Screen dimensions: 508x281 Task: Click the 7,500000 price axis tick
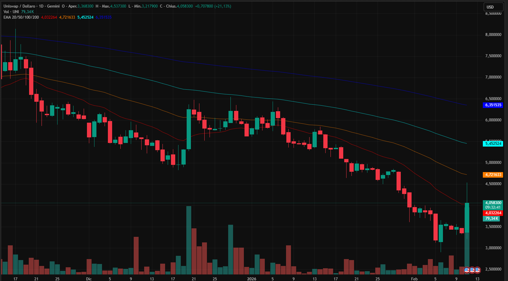tap(493, 56)
